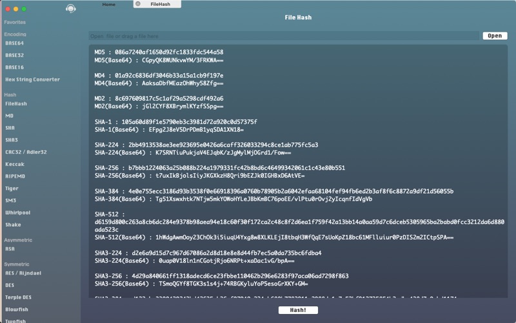Click the File Hash page title
Image resolution: width=516 pixels, height=323 pixels.
(x=298, y=17)
